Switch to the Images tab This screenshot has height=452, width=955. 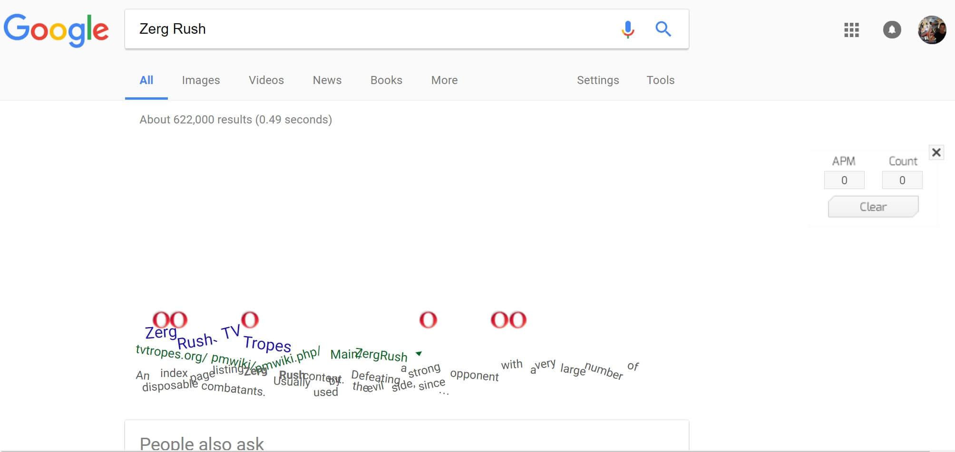point(201,80)
